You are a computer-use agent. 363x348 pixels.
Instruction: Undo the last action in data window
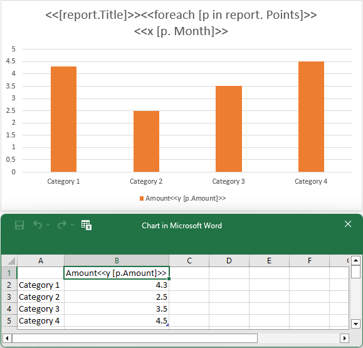(x=38, y=224)
